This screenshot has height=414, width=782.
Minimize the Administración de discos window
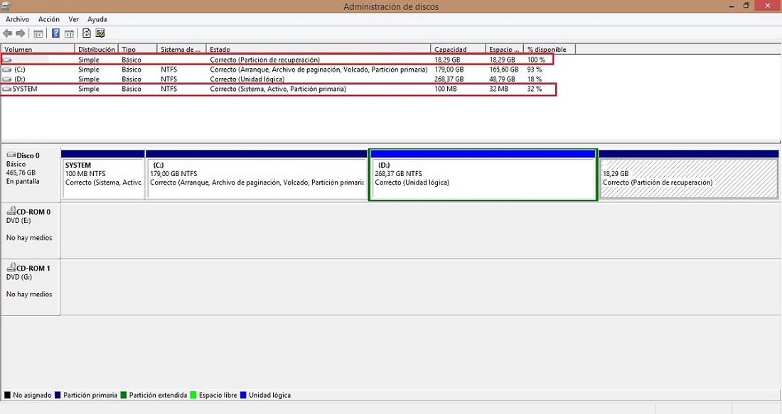[x=732, y=6]
